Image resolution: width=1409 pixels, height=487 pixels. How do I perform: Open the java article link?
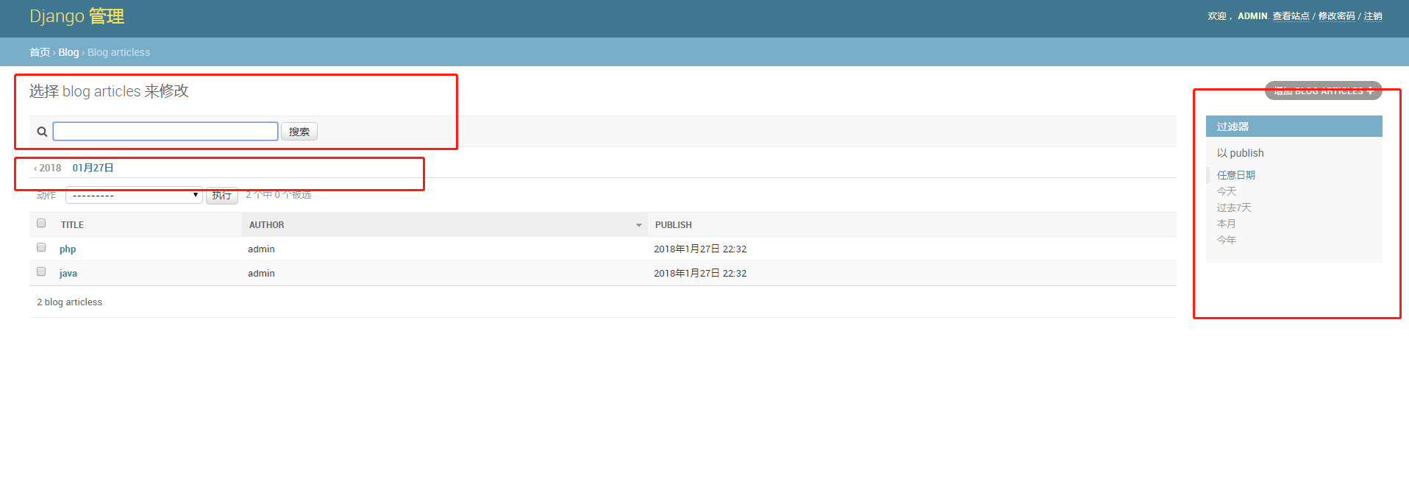68,274
